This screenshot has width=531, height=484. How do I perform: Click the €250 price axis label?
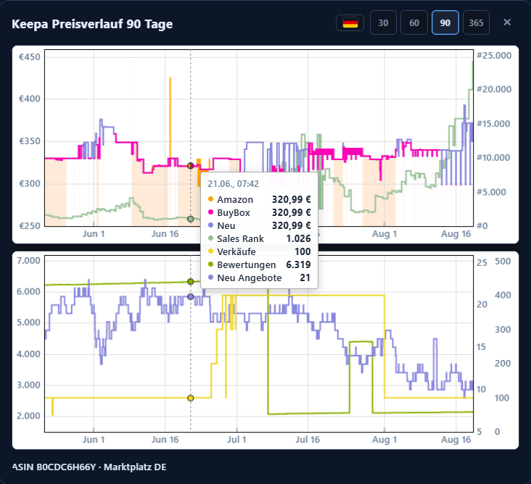(30, 225)
